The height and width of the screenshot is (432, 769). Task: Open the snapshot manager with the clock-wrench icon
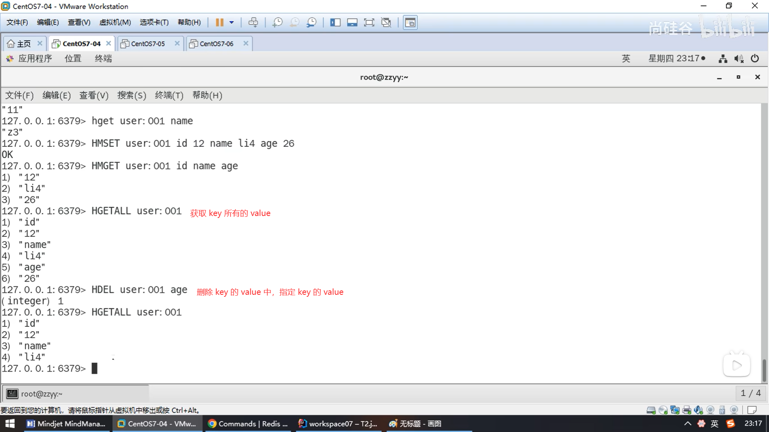pos(312,22)
